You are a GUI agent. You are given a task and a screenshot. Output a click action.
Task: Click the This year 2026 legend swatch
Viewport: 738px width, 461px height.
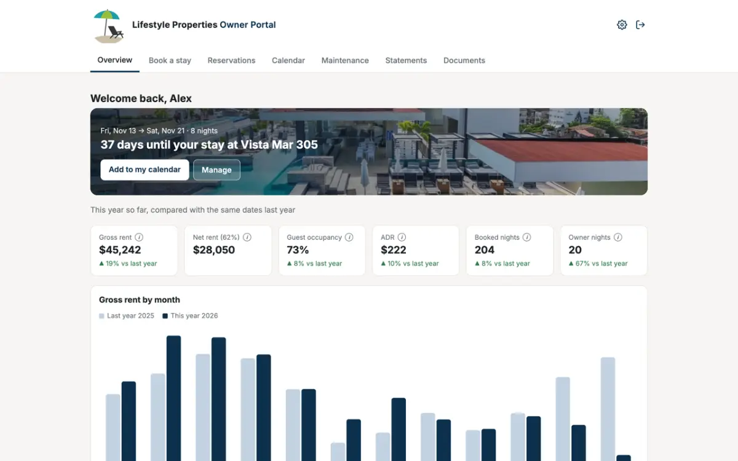tap(165, 316)
